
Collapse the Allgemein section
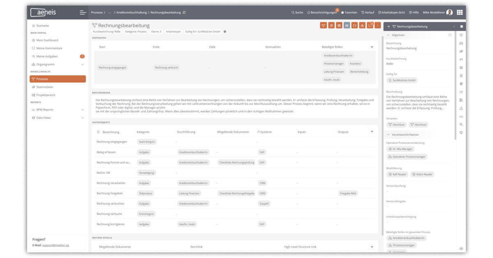click(389, 35)
